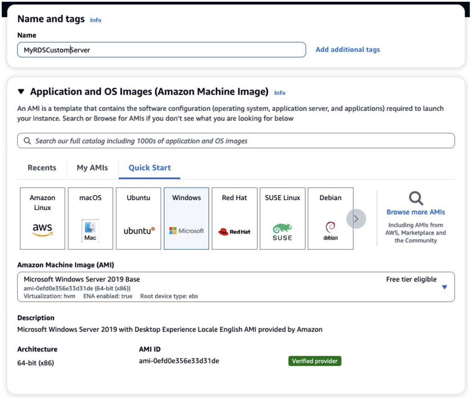Click the Root device type: ebs text
Image resolution: width=471 pixels, height=398 pixels.
coord(169,296)
